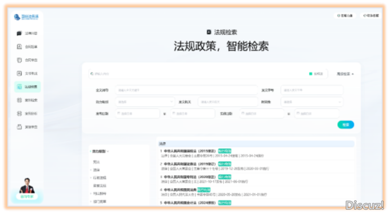390x214 pixels.
Task: Expand the 行政法规 tree item in filter list
Action: (x=91, y=178)
